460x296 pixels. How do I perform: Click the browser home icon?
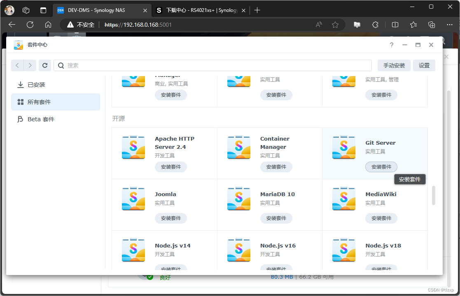point(48,25)
